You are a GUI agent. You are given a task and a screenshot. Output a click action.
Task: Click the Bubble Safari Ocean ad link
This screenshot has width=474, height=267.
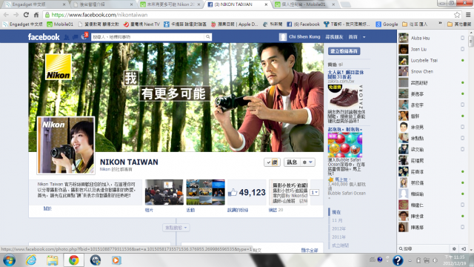click(347, 193)
